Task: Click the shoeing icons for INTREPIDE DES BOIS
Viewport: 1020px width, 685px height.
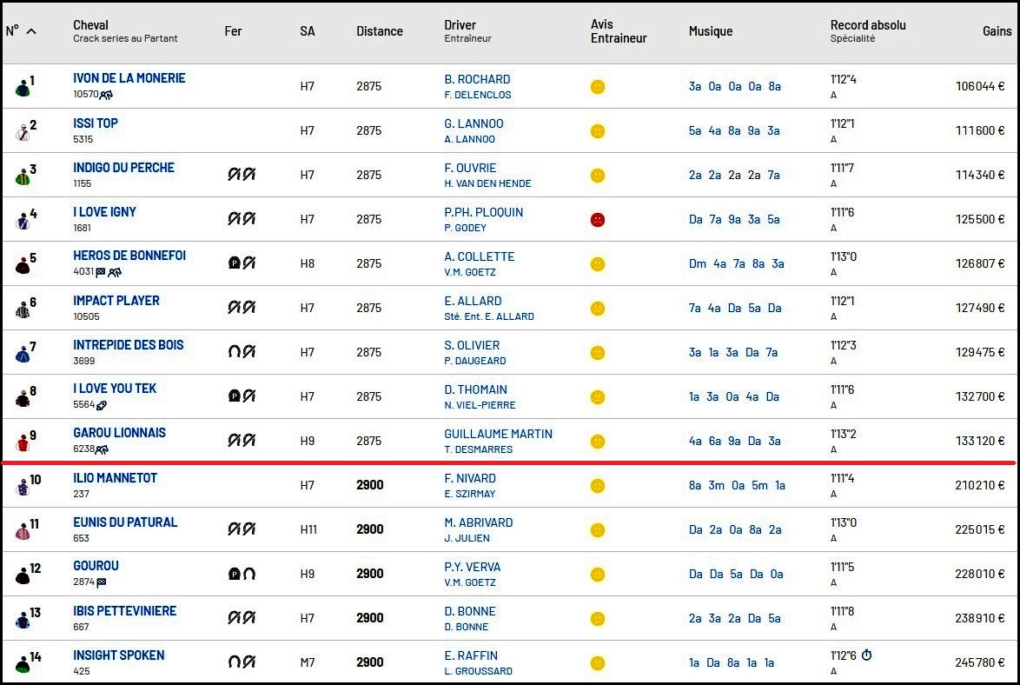Action: click(x=242, y=352)
